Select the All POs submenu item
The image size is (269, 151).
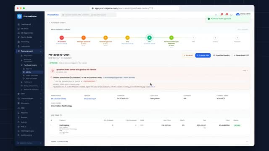(32, 72)
